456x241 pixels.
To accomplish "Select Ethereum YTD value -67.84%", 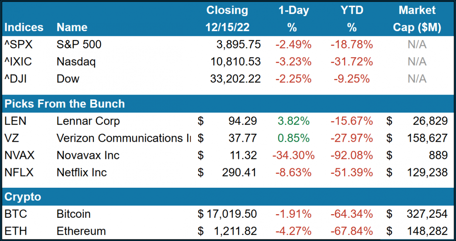I will [x=352, y=231].
